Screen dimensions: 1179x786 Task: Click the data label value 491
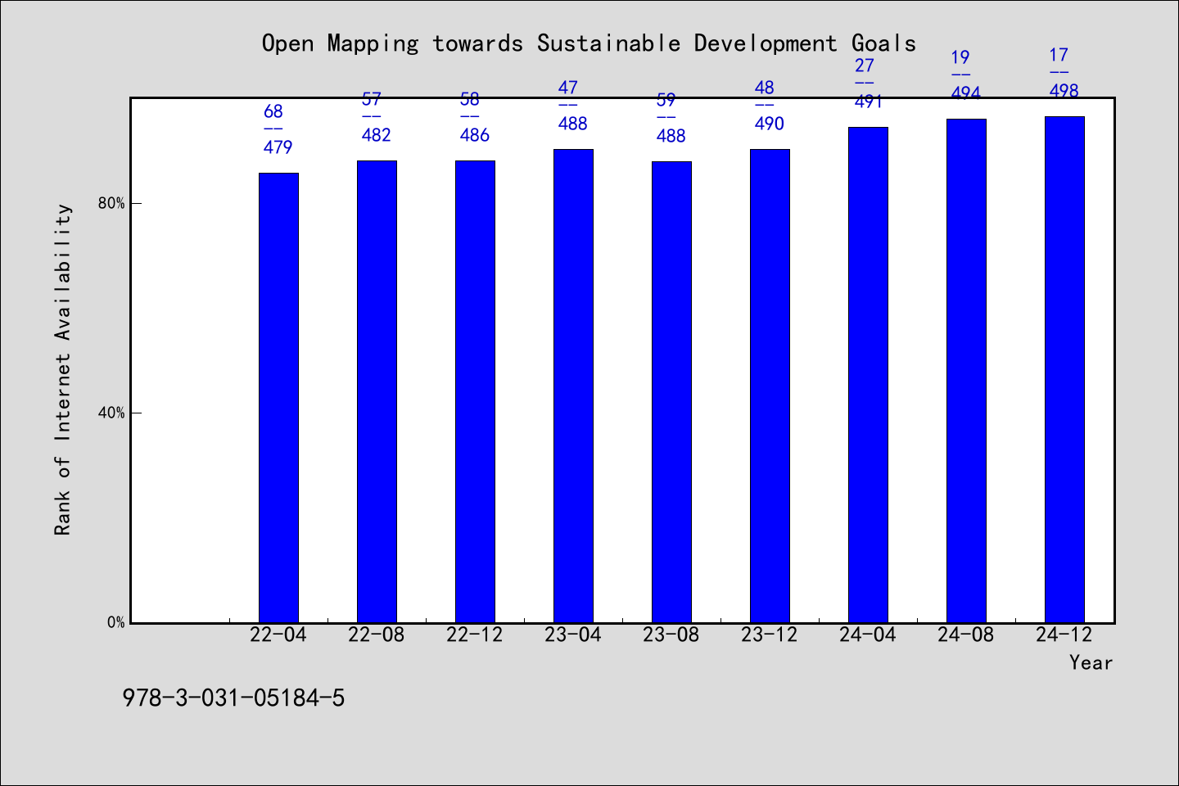[869, 102]
